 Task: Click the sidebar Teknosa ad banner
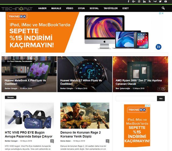click(137, 126)
